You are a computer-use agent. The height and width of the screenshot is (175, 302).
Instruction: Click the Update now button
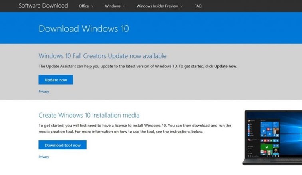coord(56,80)
